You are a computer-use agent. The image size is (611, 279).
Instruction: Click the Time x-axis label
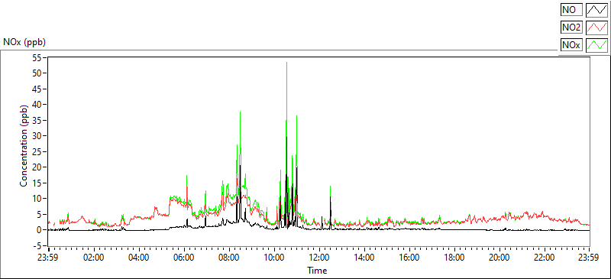tap(317, 270)
